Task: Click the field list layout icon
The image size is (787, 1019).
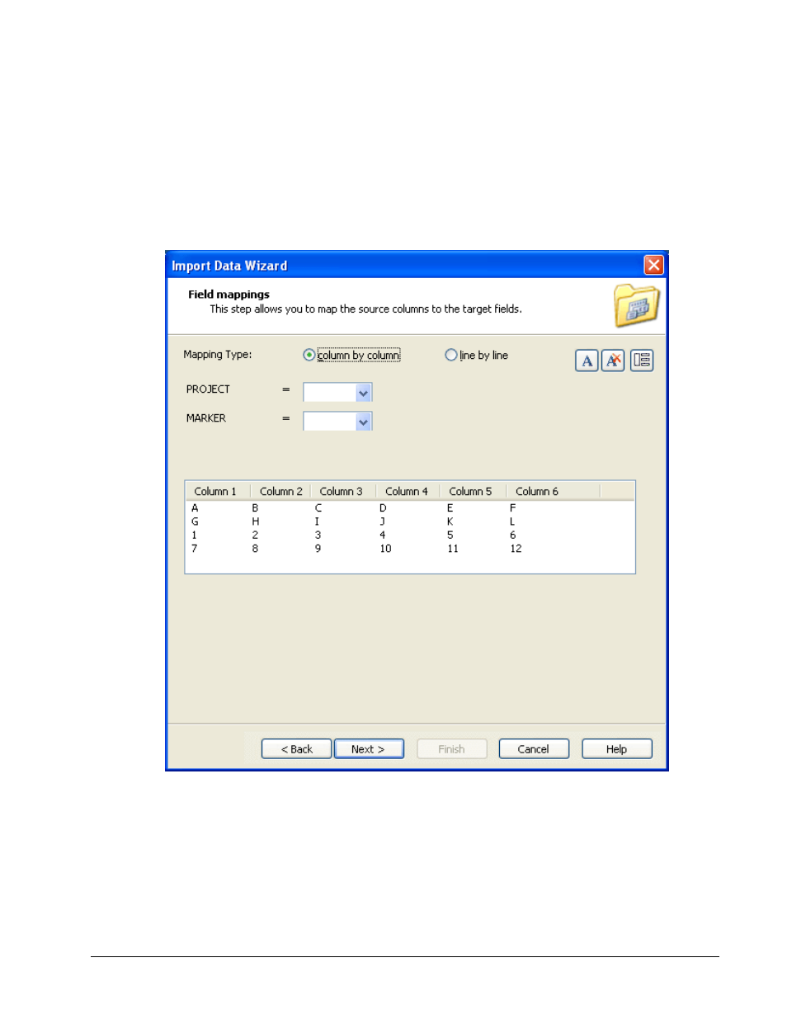Action: [x=642, y=361]
